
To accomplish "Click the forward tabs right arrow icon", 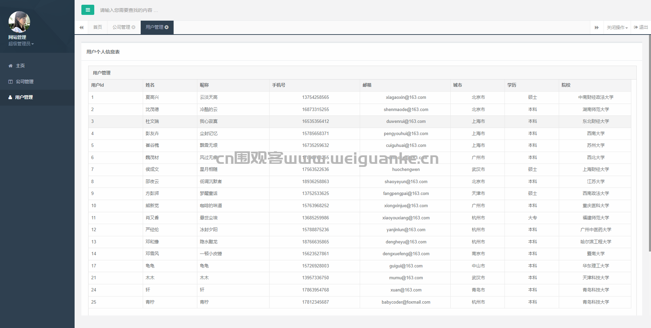I will [596, 27].
